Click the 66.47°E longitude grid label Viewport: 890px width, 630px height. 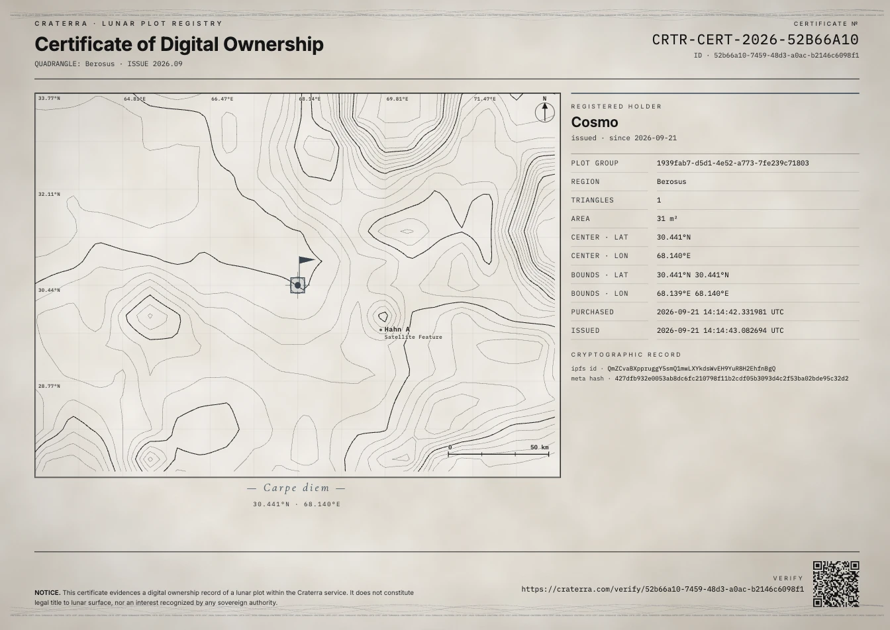[222, 99]
